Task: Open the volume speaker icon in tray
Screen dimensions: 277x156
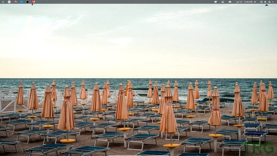Action: [x=265, y=2]
